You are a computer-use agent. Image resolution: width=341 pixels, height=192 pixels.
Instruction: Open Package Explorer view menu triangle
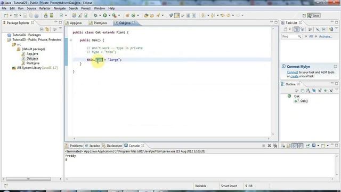(x=60, y=28)
